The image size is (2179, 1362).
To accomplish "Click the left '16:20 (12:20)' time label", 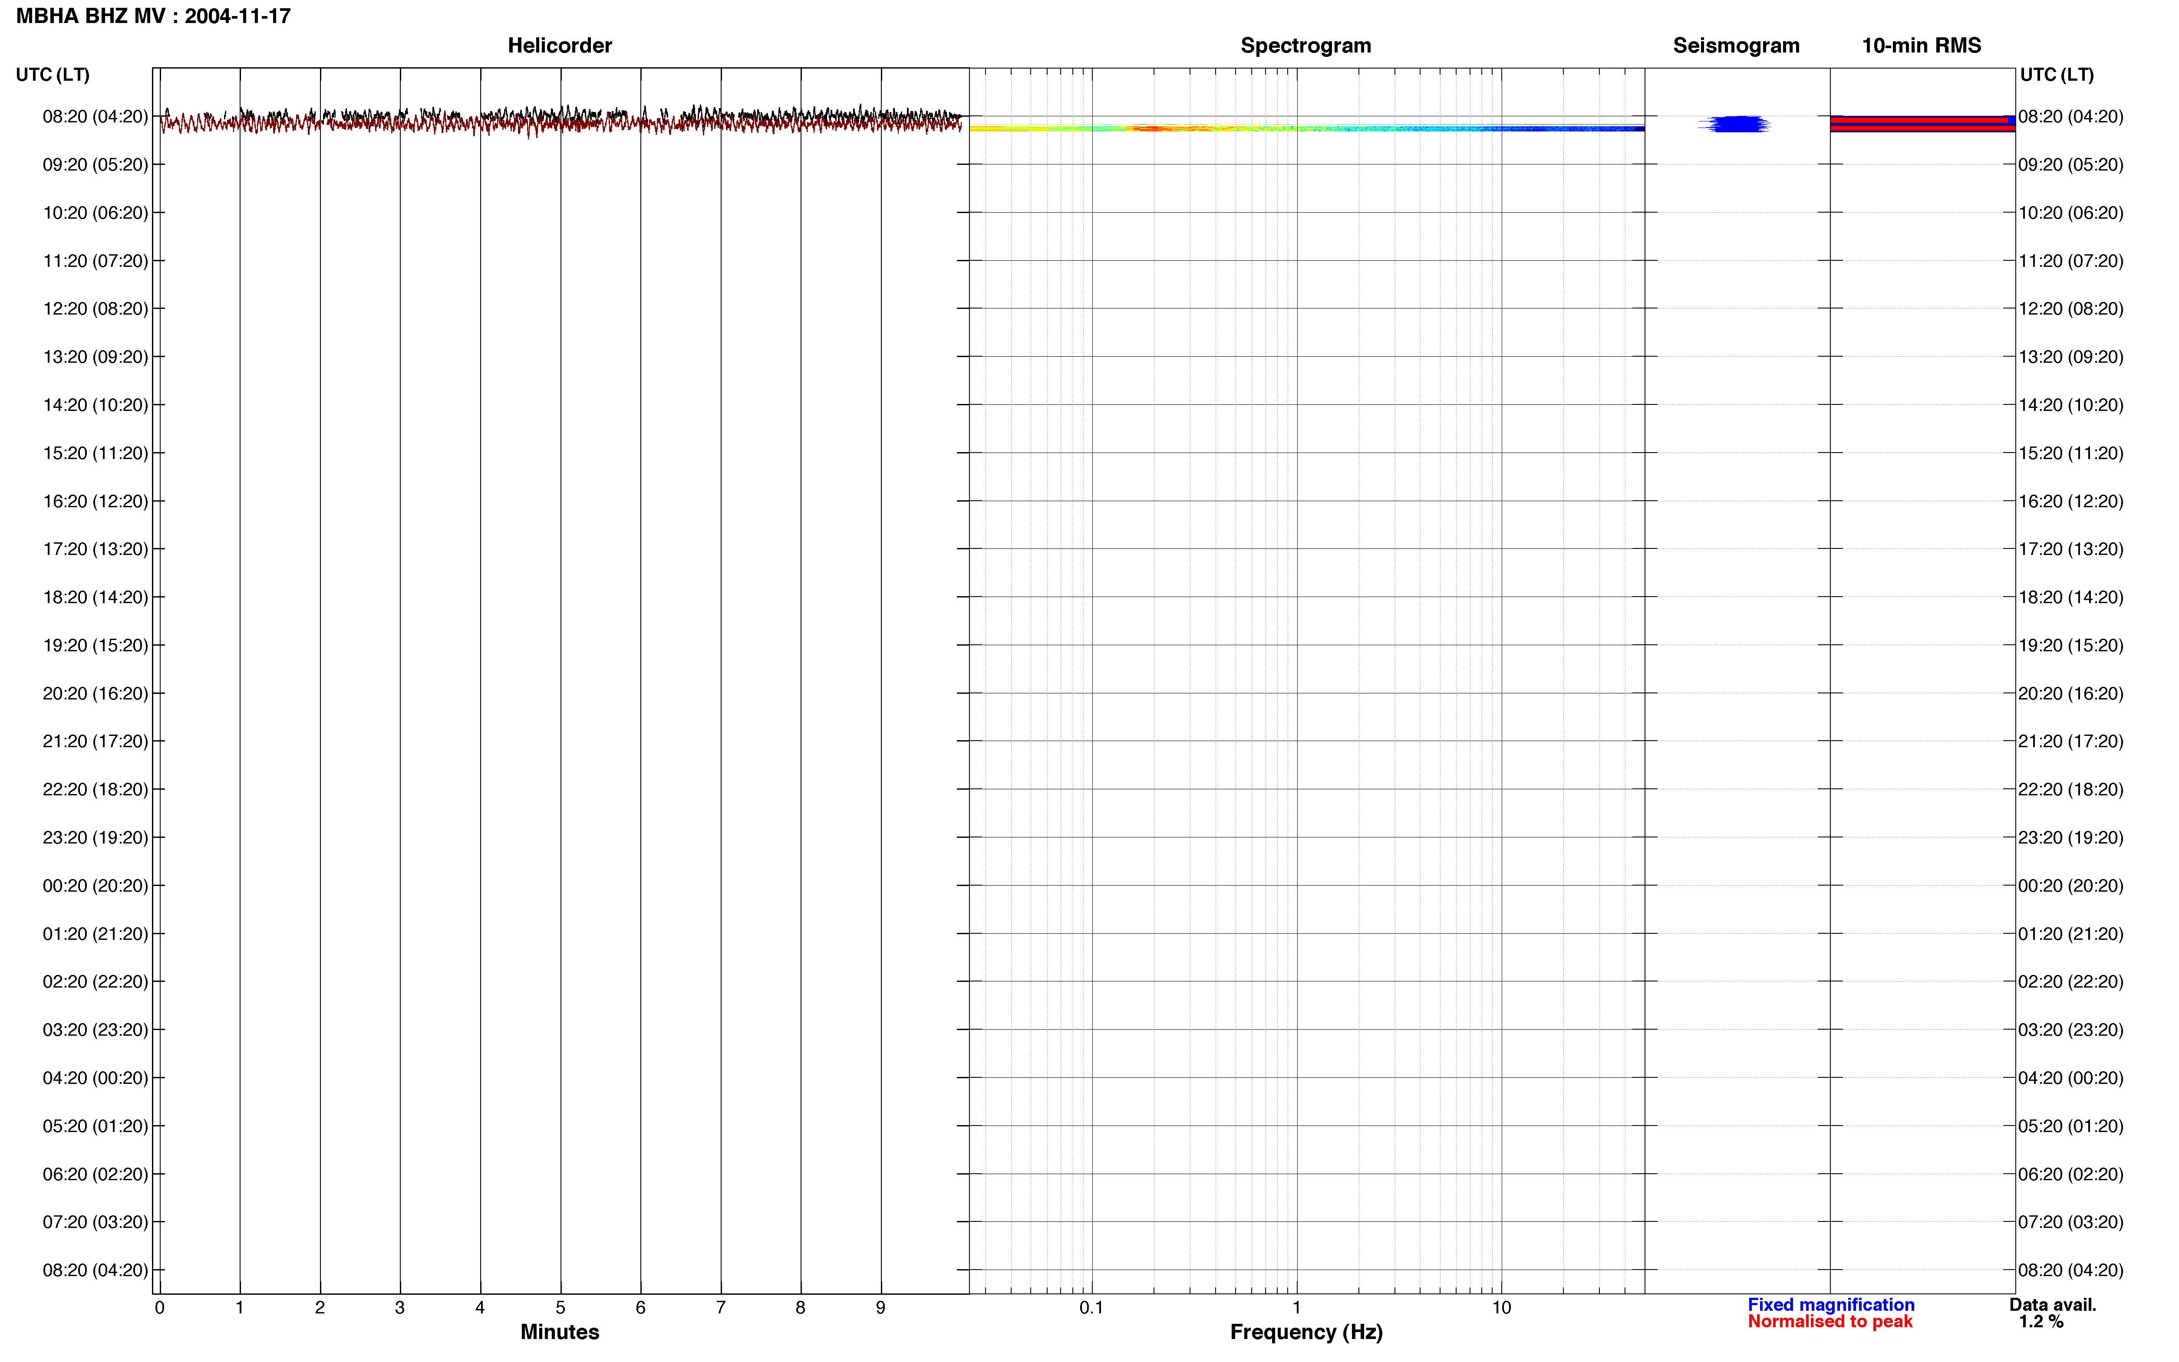I will tap(96, 501).
